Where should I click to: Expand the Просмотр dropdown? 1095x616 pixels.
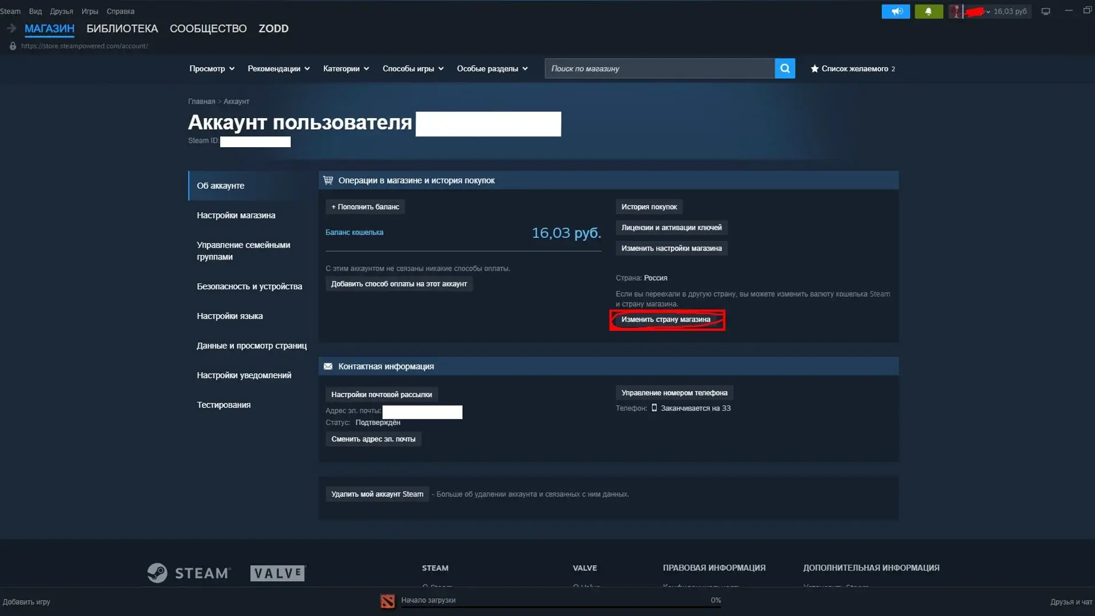(x=212, y=68)
